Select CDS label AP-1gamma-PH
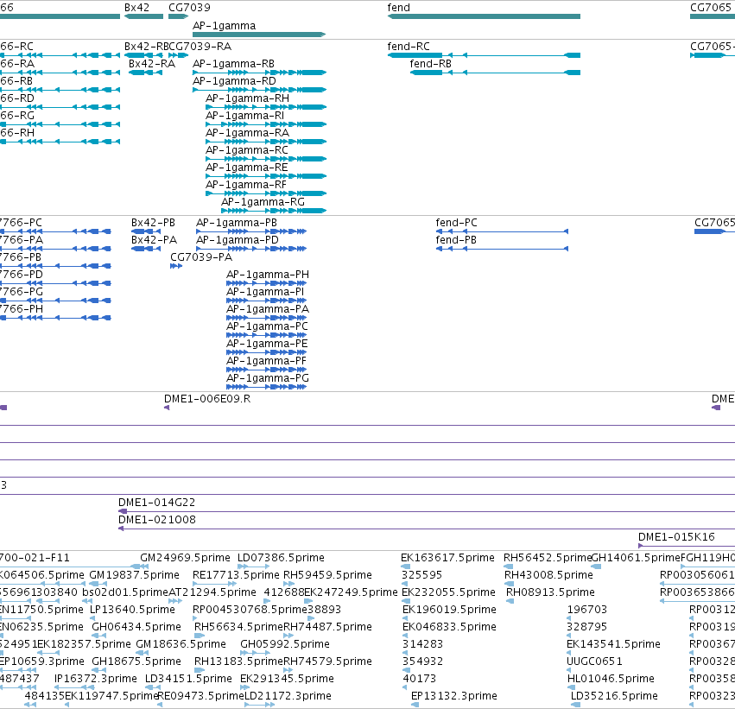 (x=268, y=275)
